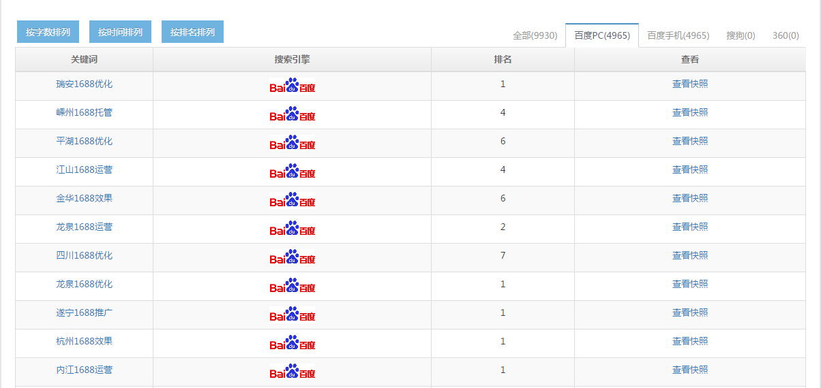Click rank value 4 for 江山1688运营
Viewport: 821px width, 388px height.
pos(503,170)
